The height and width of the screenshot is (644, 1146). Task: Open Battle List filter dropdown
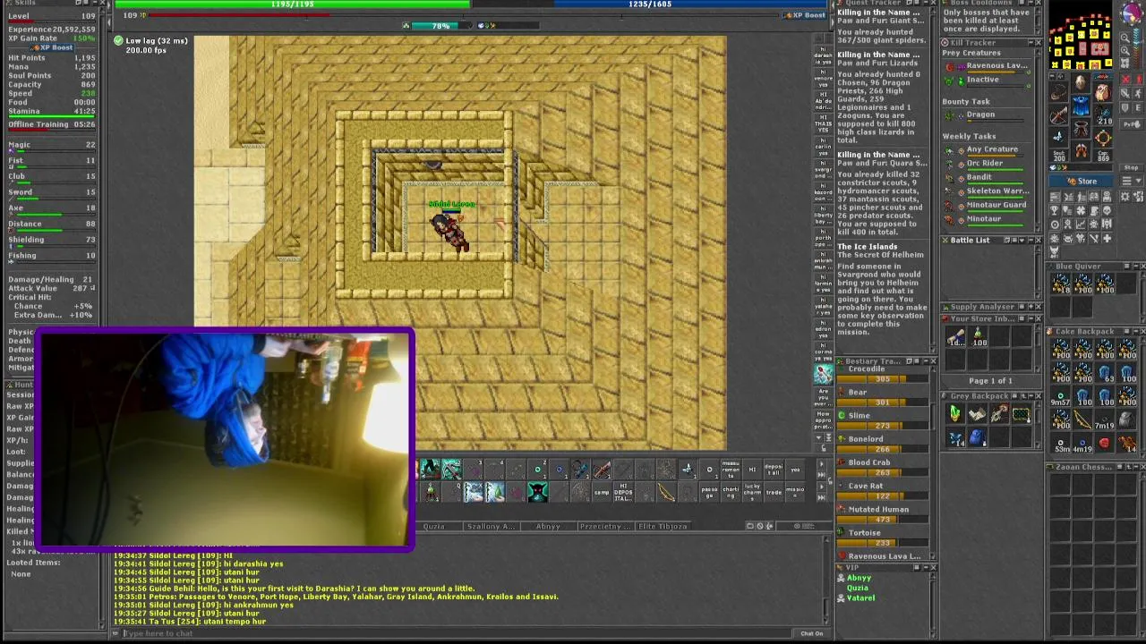click(x=1022, y=240)
